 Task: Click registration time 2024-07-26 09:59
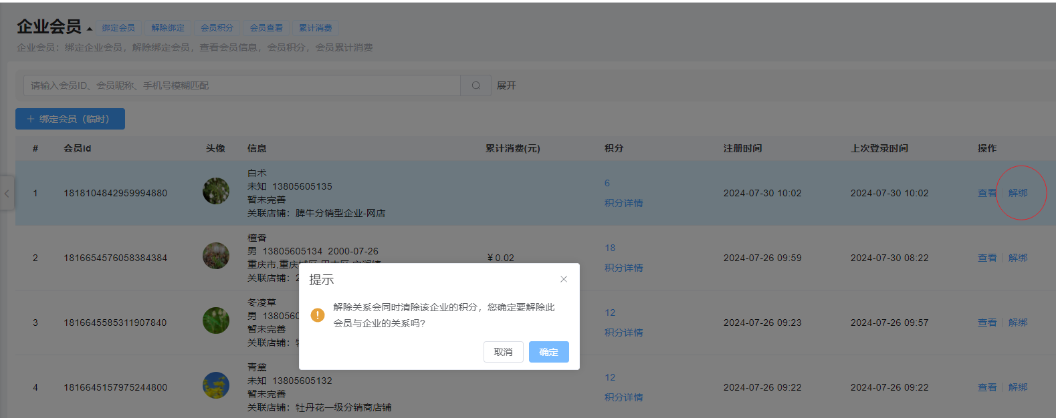coord(762,258)
